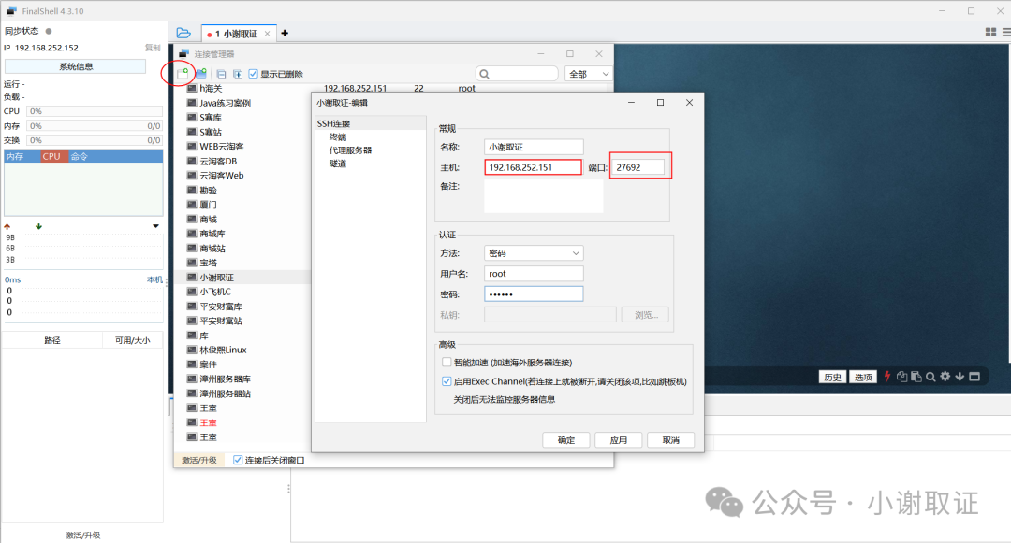1011x543 pixels.
Task: Click the icon of the 宝塔 connection
Action: pos(192,263)
